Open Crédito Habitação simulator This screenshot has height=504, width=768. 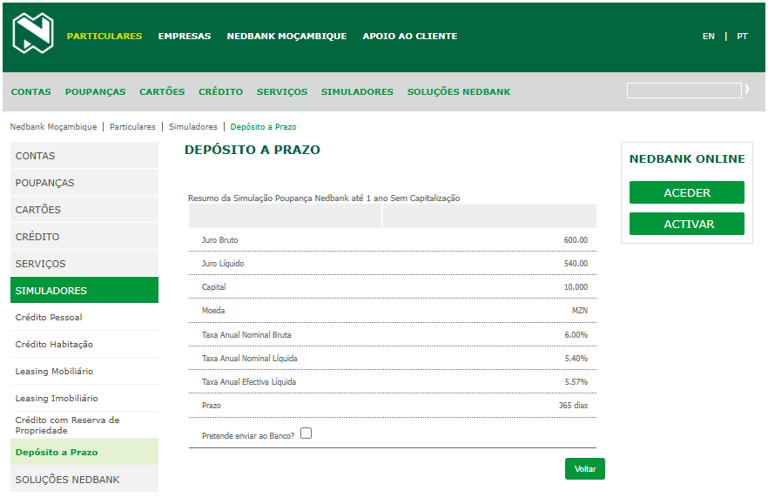click(84, 344)
